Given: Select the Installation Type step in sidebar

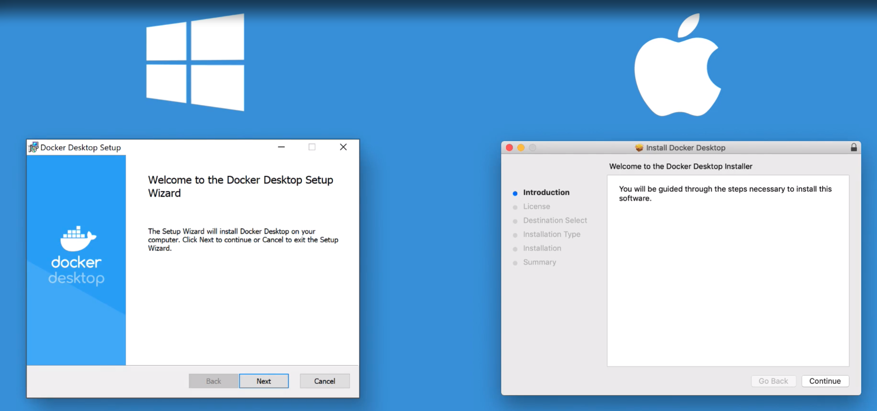Looking at the screenshot, I should pyautogui.click(x=552, y=234).
